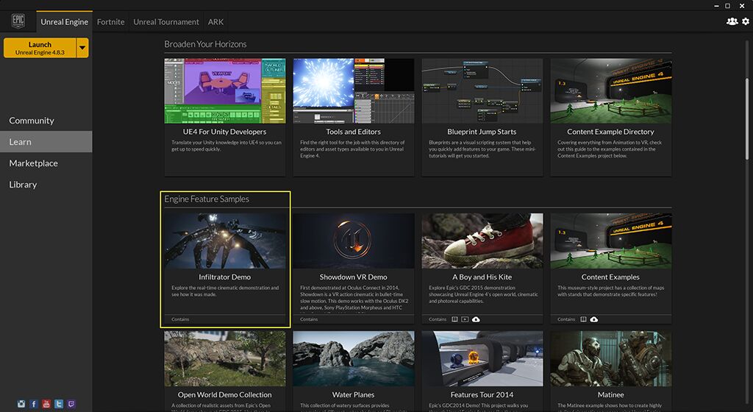Open Epic's Facebook page icon

pyautogui.click(x=34, y=404)
